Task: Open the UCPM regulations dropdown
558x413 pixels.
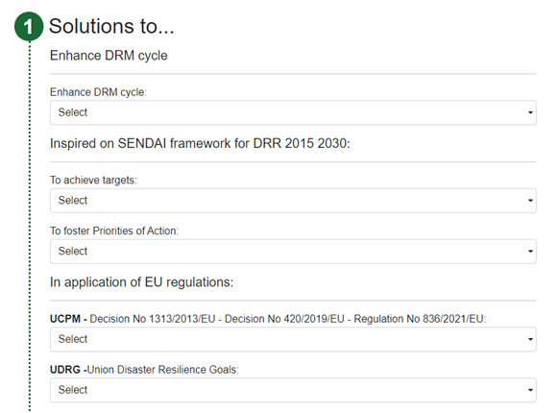Action: click(293, 339)
